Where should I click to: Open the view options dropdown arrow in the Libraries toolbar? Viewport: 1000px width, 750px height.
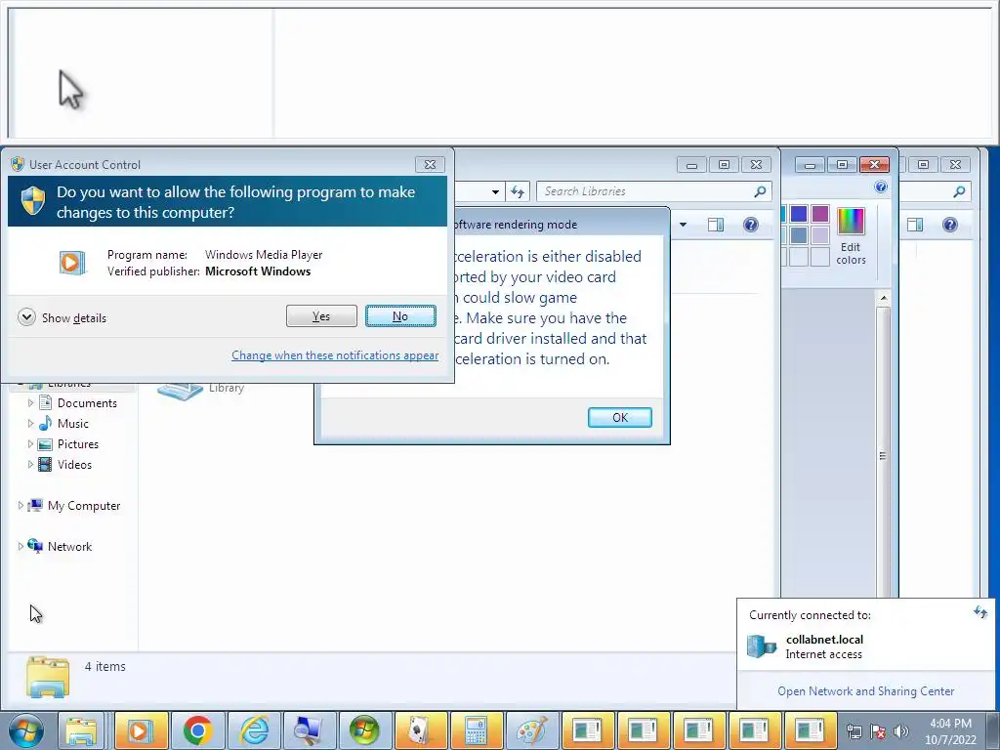(683, 225)
